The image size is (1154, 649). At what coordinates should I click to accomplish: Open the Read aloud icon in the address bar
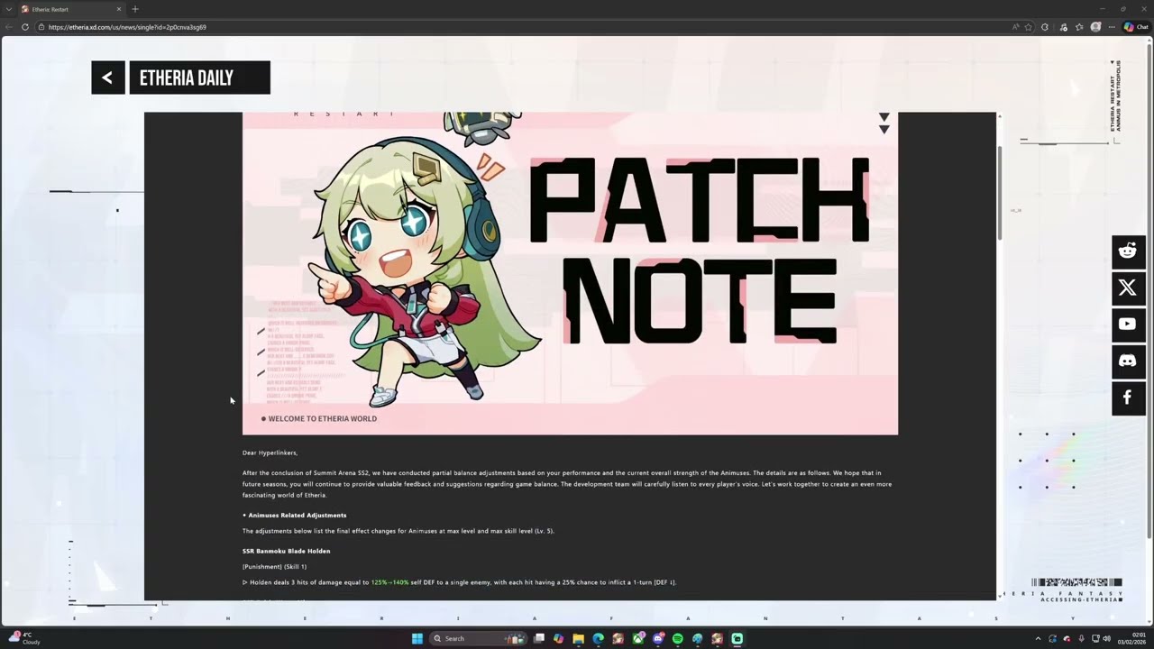(x=1015, y=27)
